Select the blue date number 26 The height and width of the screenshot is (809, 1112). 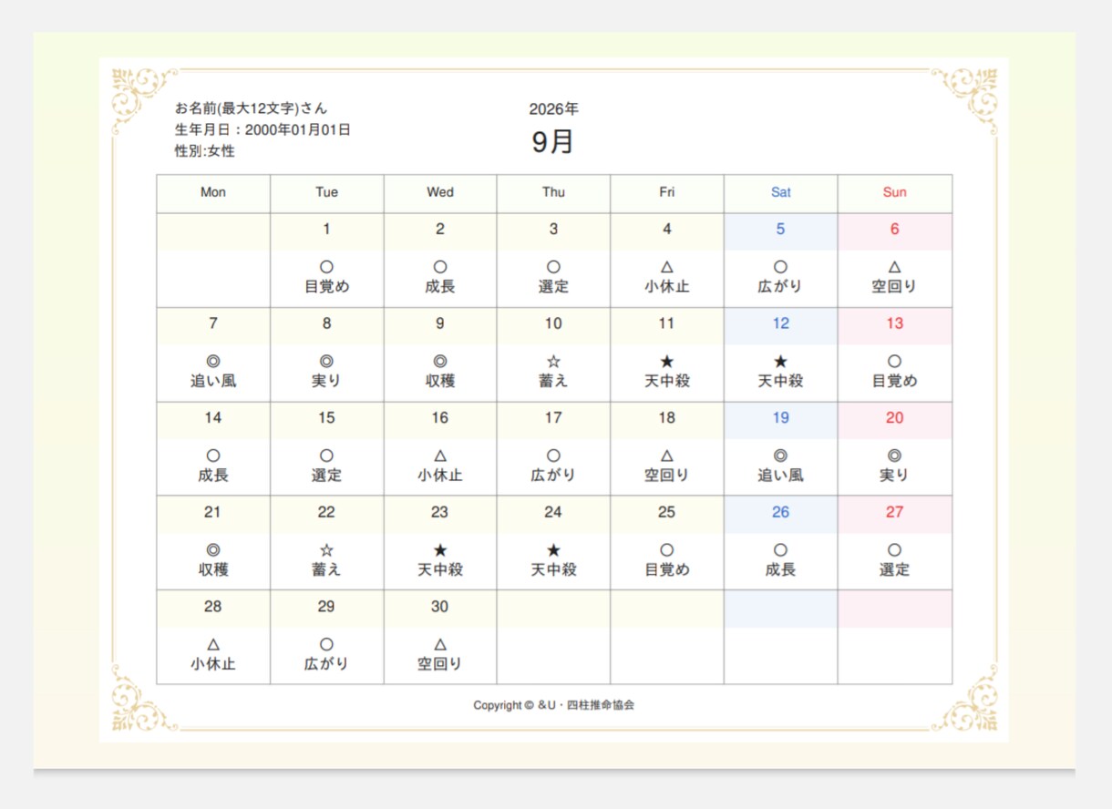click(780, 512)
